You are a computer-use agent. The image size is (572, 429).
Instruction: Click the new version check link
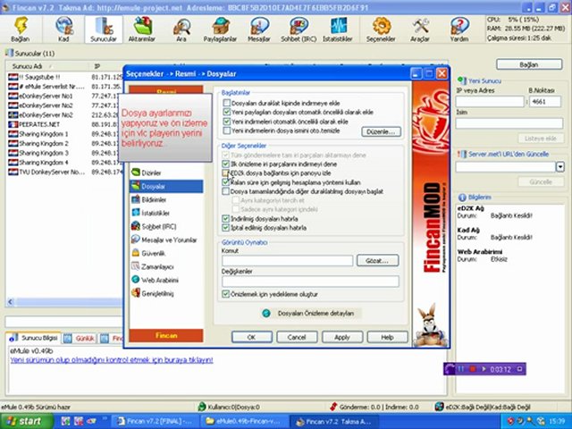coord(112,360)
